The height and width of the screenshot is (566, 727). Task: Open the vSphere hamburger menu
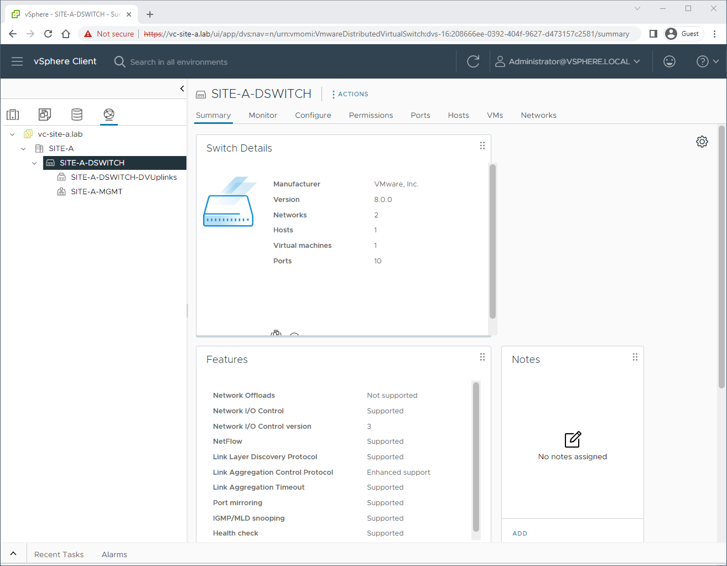[17, 61]
